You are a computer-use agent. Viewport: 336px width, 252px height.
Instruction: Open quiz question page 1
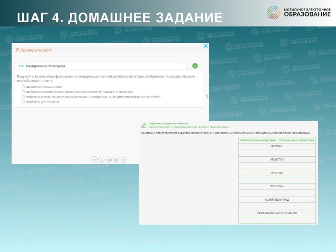94,160
